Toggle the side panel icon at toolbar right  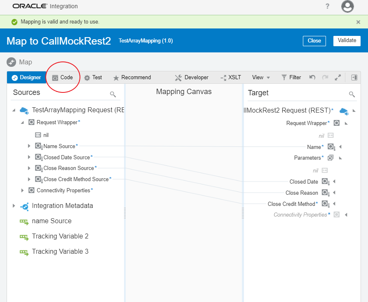point(354,78)
